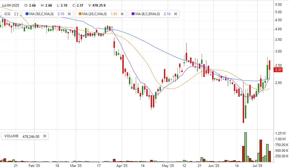
Task: Select the ICG symbol label
Action: pyautogui.click(x=7, y=14)
